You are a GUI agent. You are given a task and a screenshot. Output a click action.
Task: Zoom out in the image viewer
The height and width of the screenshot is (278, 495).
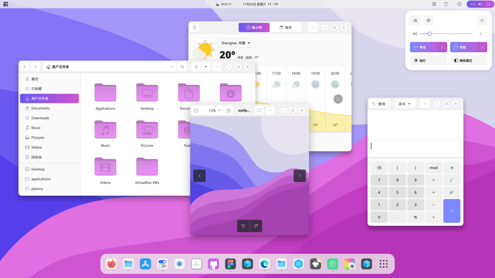196,110
